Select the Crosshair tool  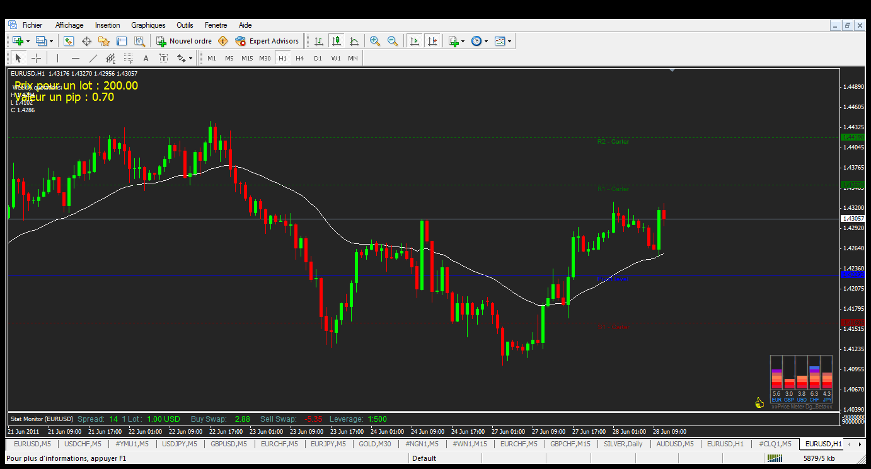point(37,59)
